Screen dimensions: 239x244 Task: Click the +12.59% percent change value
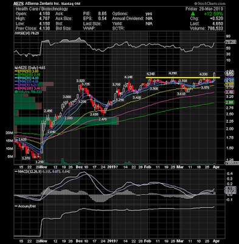tap(213, 14)
